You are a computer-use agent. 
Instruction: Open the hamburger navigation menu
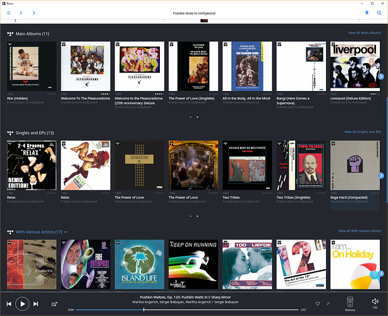9,13
